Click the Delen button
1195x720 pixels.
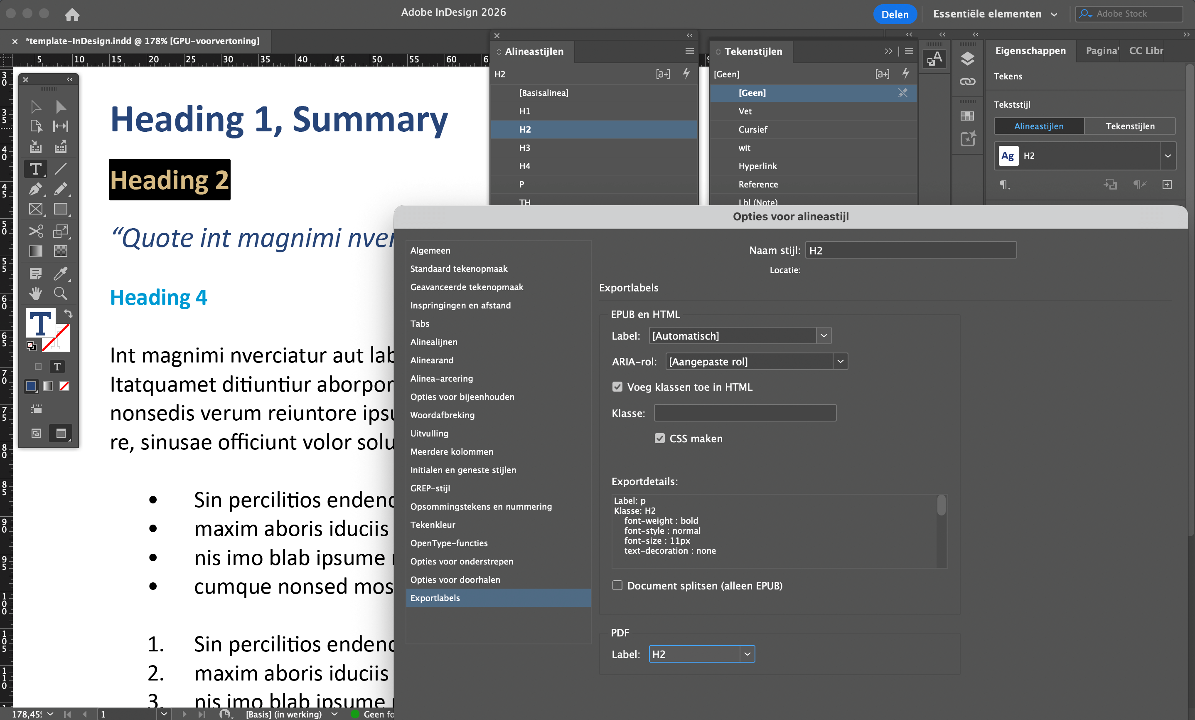[895, 14]
